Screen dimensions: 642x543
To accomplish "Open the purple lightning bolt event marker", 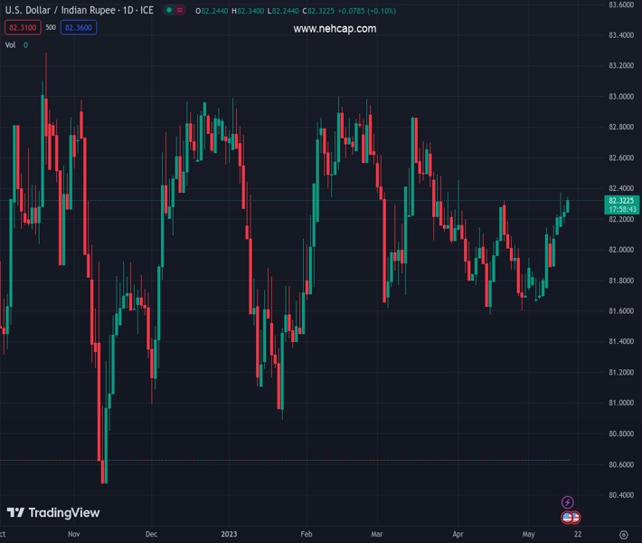I will (567, 502).
